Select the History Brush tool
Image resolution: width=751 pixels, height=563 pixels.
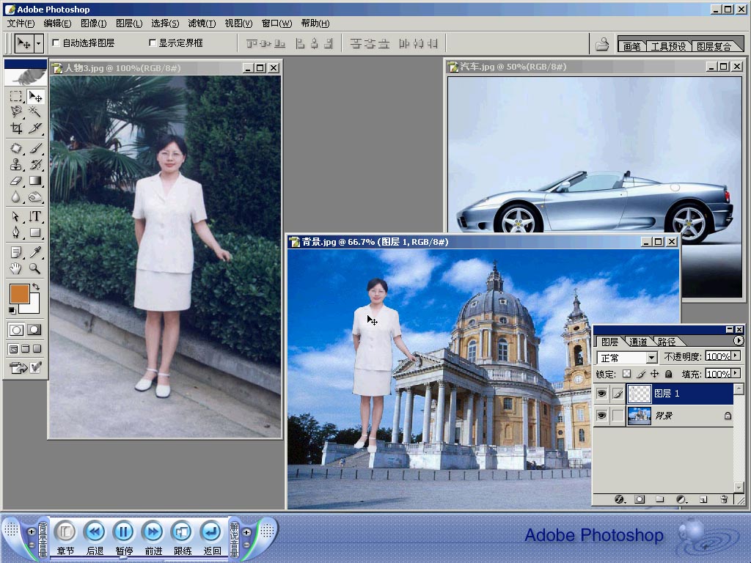(x=35, y=165)
